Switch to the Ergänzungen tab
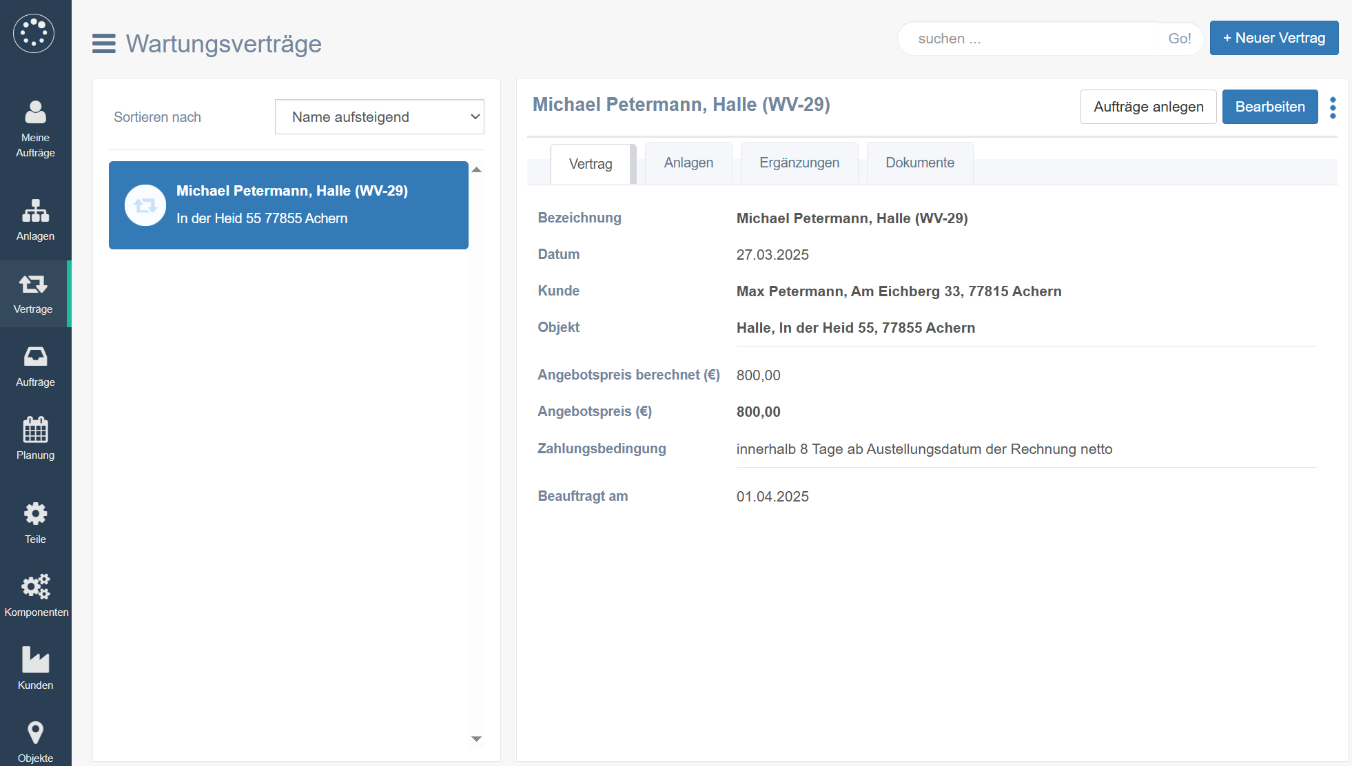Screen dimensions: 1352x766 tap(799, 163)
